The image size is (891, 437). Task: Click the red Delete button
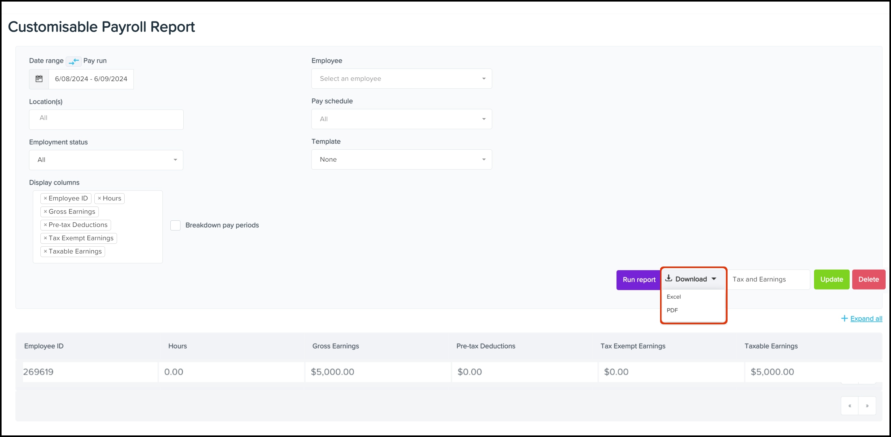[869, 279]
